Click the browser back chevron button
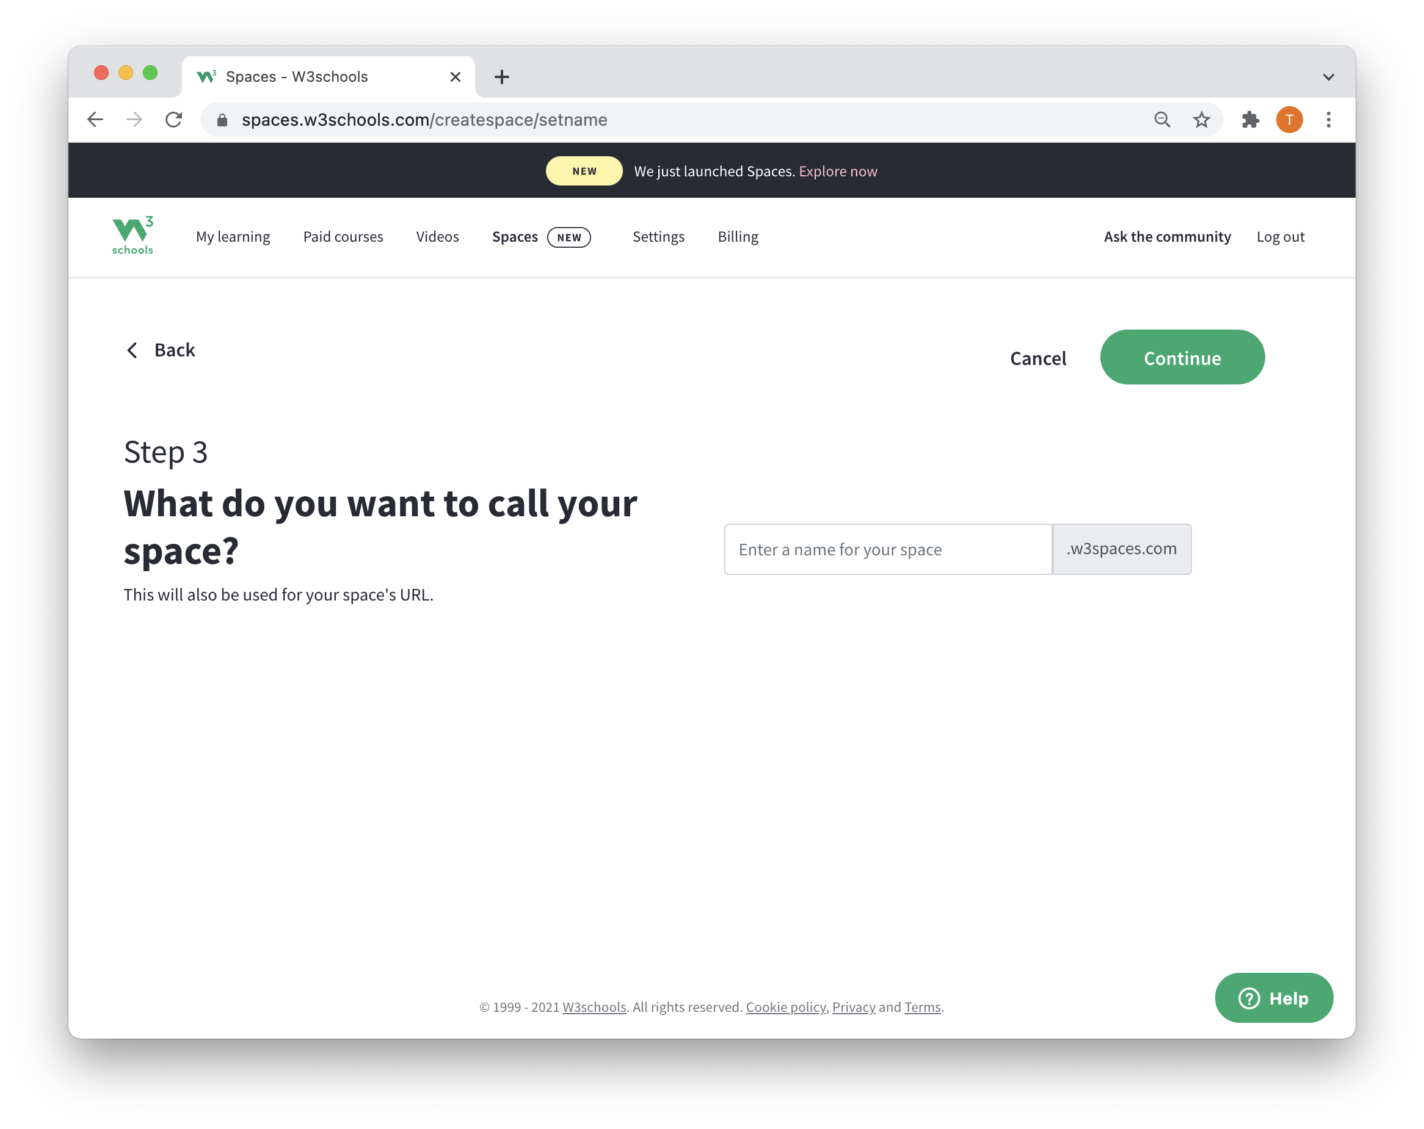Viewport: 1424px width, 1129px height. [97, 119]
